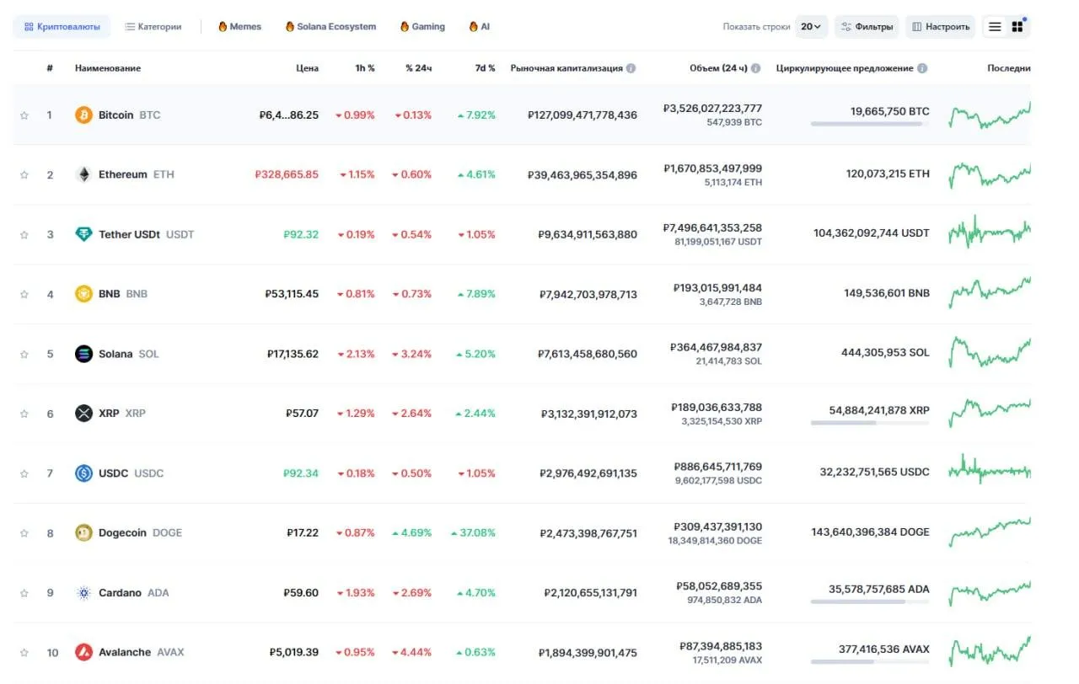
Task: Open the Cardano ADA coin page
Action: pos(133,593)
